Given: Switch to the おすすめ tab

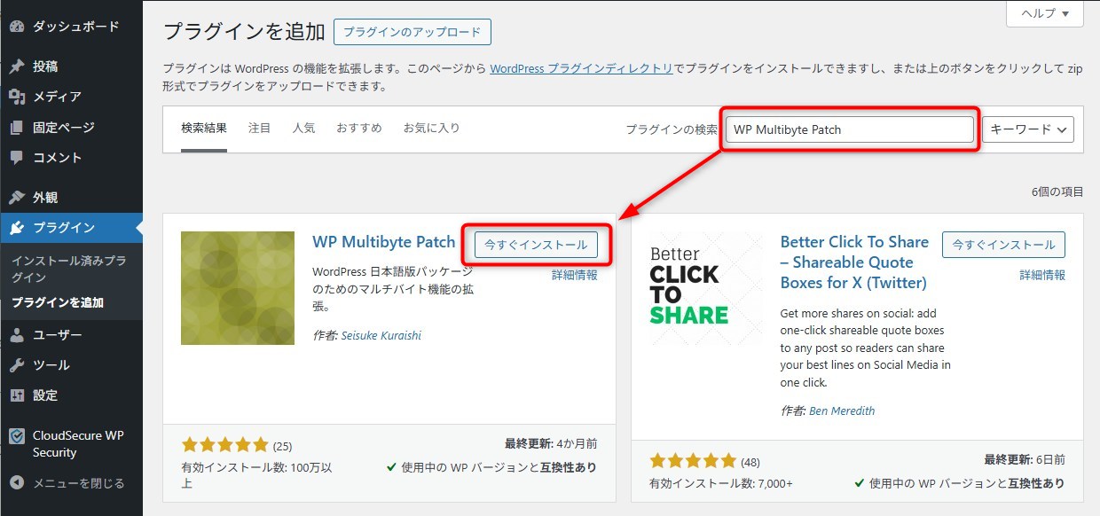Looking at the screenshot, I should click(x=358, y=129).
